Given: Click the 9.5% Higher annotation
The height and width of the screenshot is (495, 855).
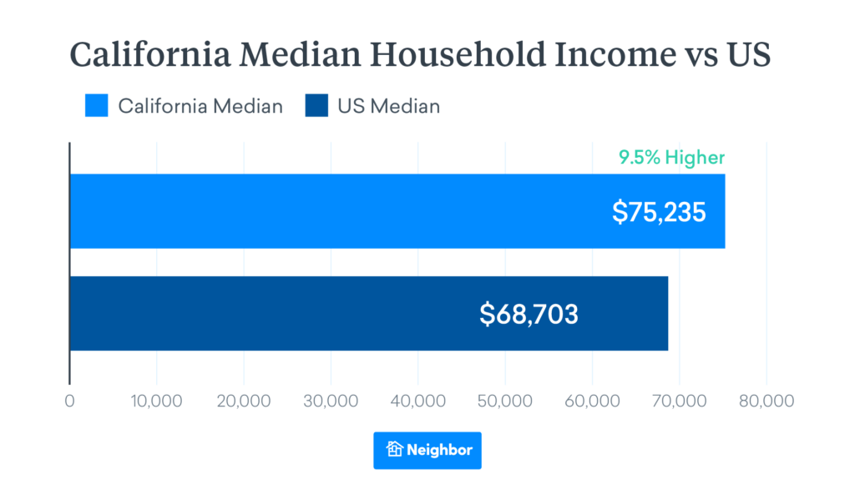Looking at the screenshot, I should click(x=671, y=158).
